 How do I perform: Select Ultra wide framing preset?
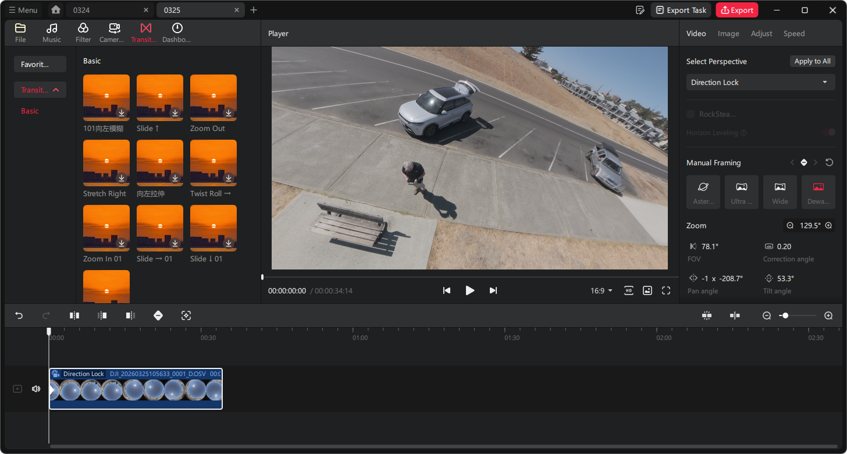click(x=742, y=192)
